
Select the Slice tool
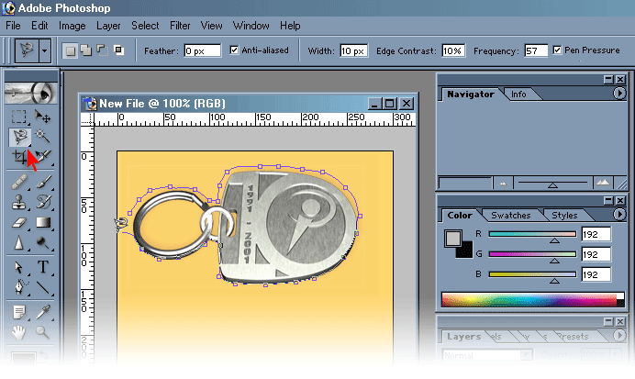click(x=43, y=157)
